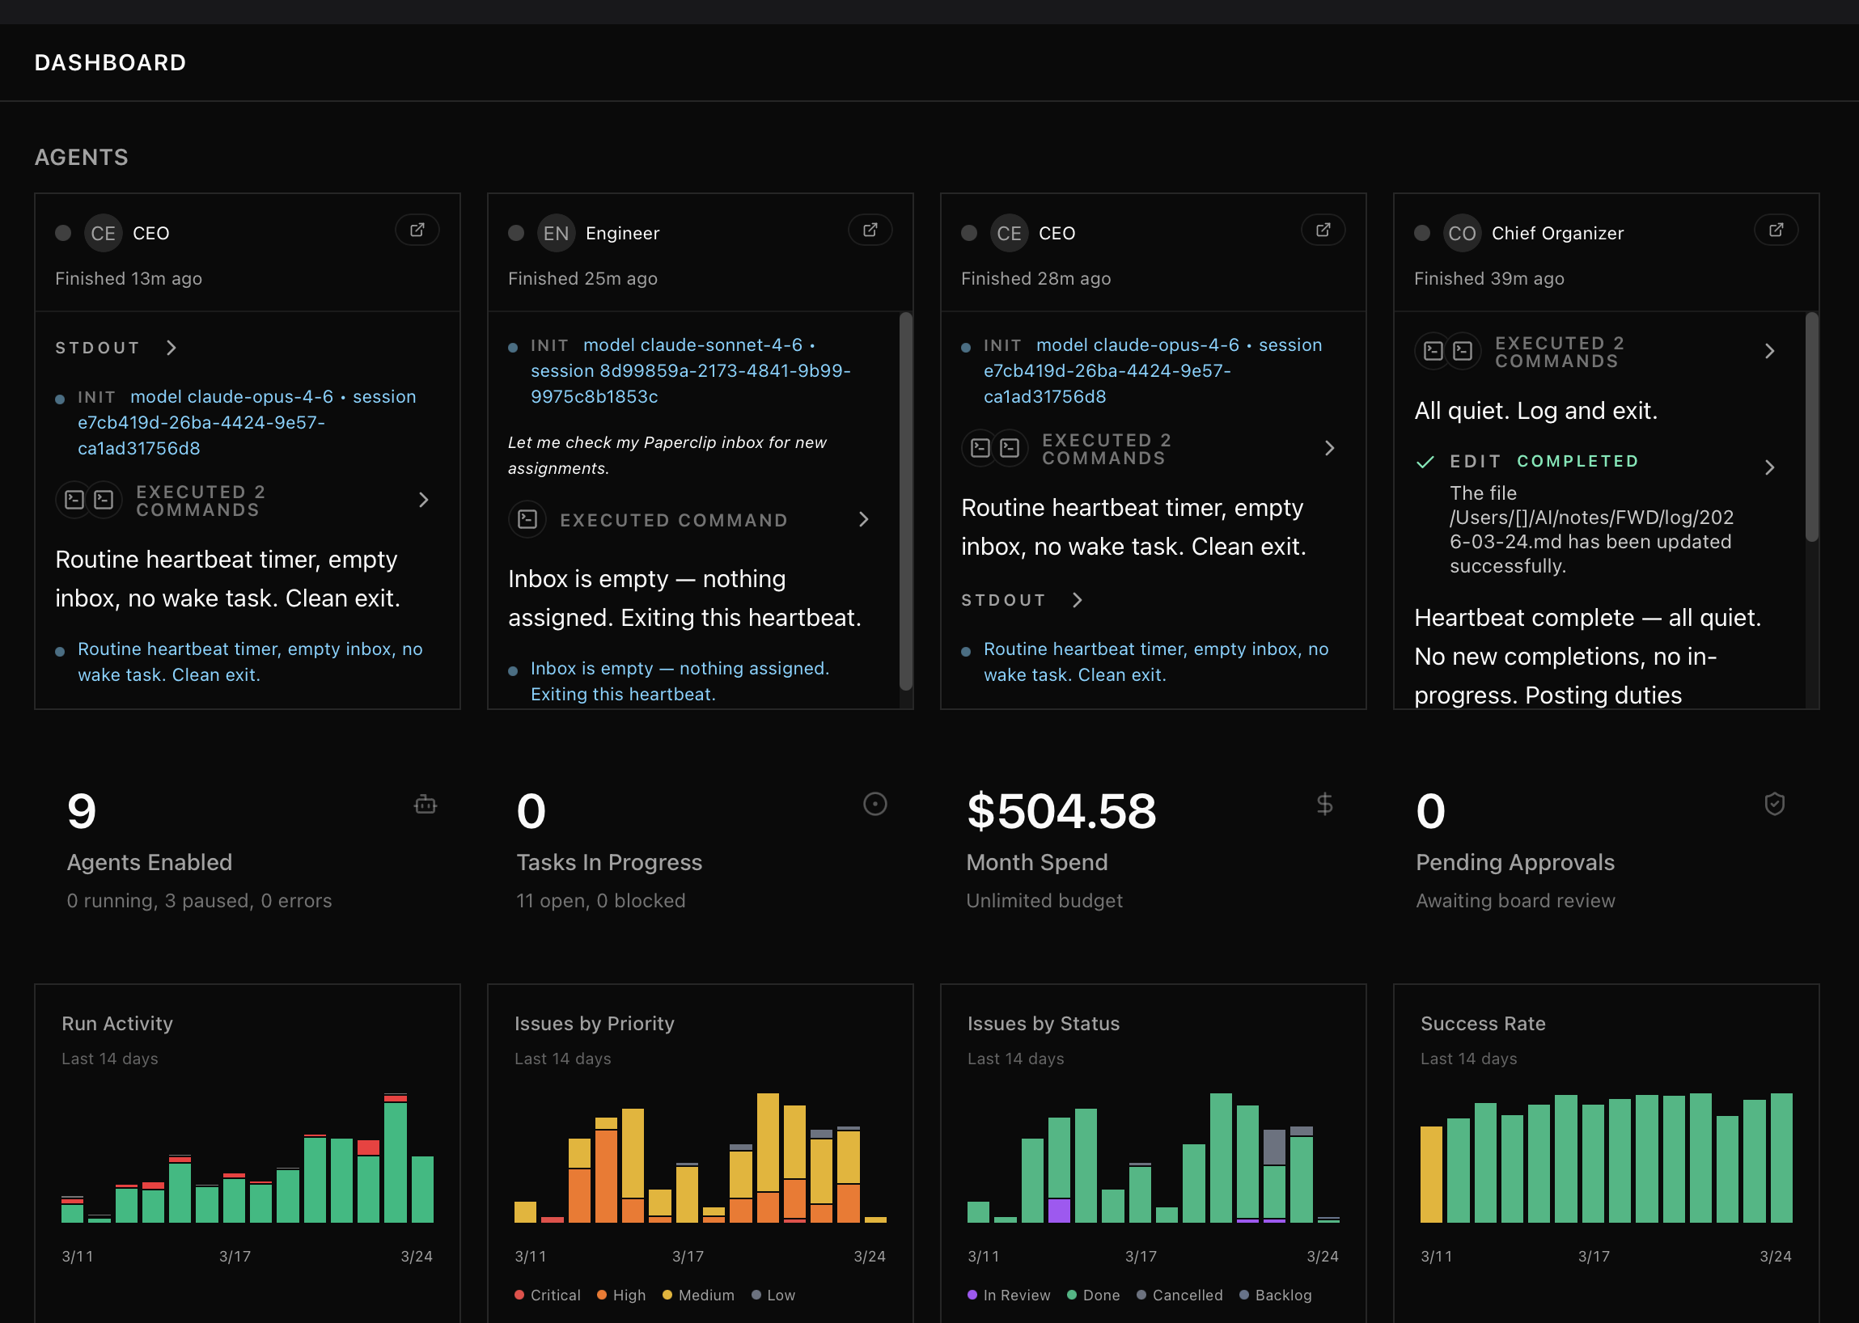Image resolution: width=1859 pixels, height=1323 pixels.
Task: Toggle Done in Issues by Status legend
Action: 1094,1296
